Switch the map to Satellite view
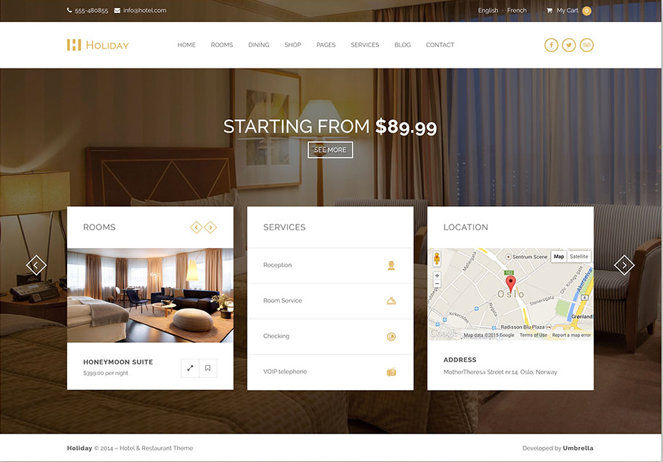Screen dimensions: 663x462 tap(579, 257)
